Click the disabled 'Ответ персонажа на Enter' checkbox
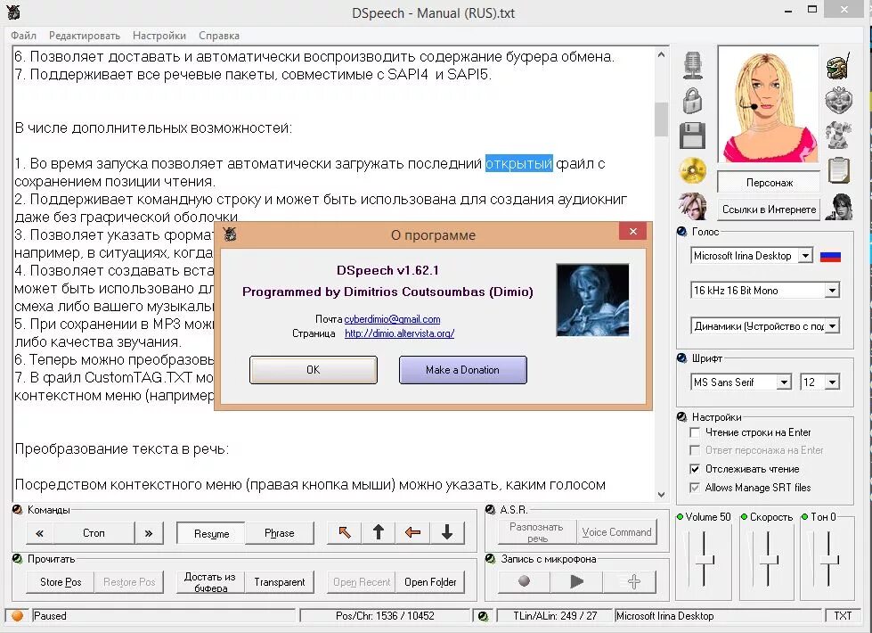 (x=695, y=450)
